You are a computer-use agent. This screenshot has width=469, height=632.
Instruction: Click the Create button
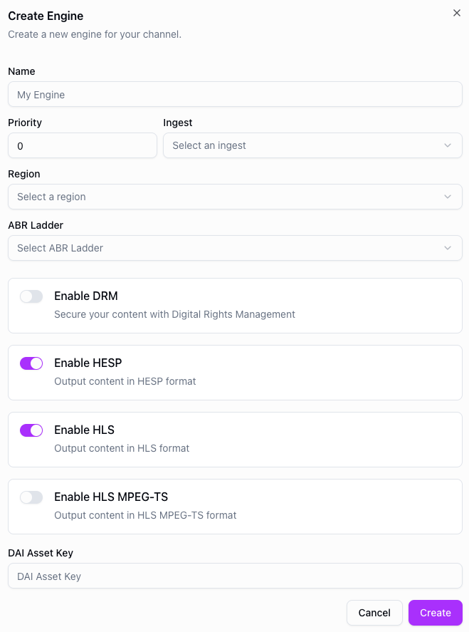[x=435, y=613]
